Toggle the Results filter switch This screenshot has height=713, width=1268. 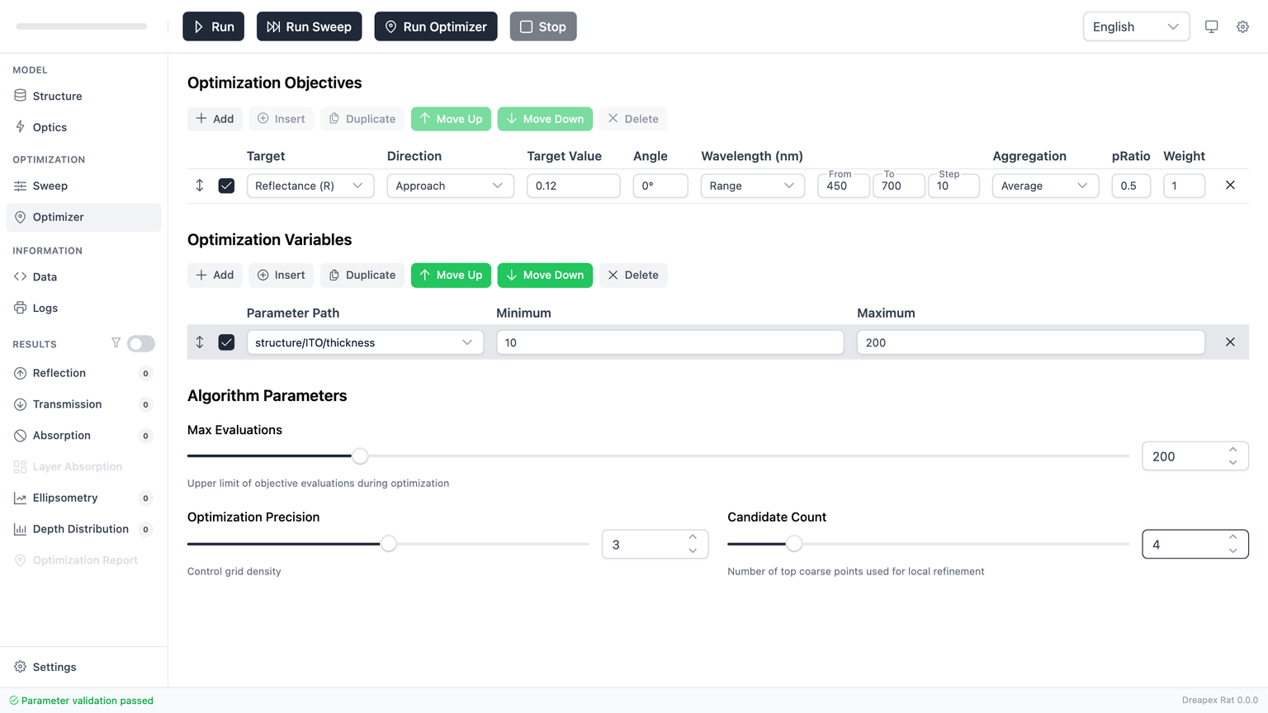coord(141,343)
